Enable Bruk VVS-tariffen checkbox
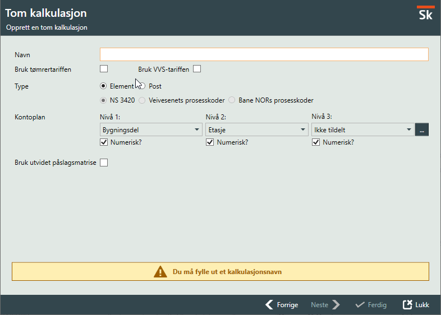Image resolution: width=441 pixels, height=315 pixels. pos(197,69)
